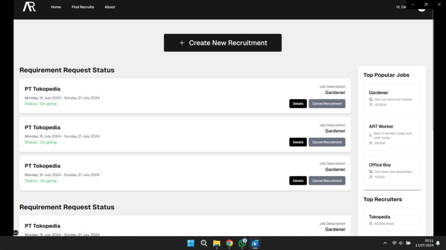Open WhatsApp from the taskbar

[242, 243]
